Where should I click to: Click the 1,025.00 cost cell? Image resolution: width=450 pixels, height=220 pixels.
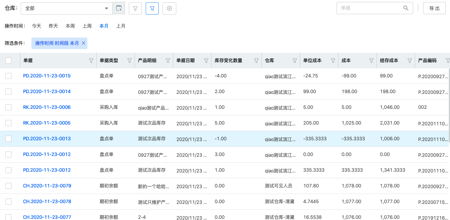351,123
